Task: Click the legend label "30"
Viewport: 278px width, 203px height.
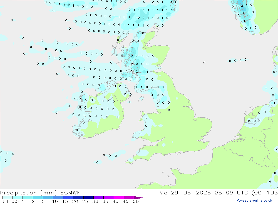Action: tap(95, 201)
